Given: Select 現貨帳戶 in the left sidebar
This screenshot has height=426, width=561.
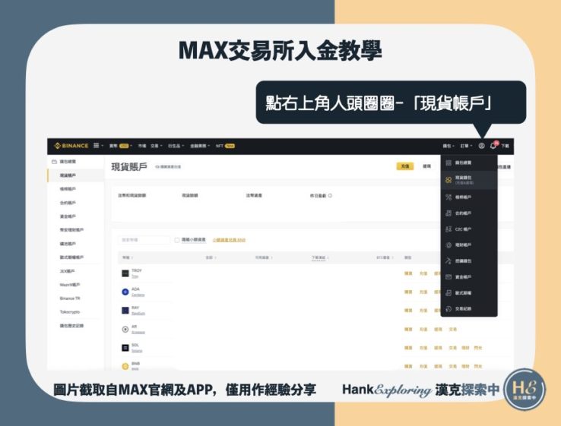Looking at the screenshot, I should pyautogui.click(x=76, y=175).
